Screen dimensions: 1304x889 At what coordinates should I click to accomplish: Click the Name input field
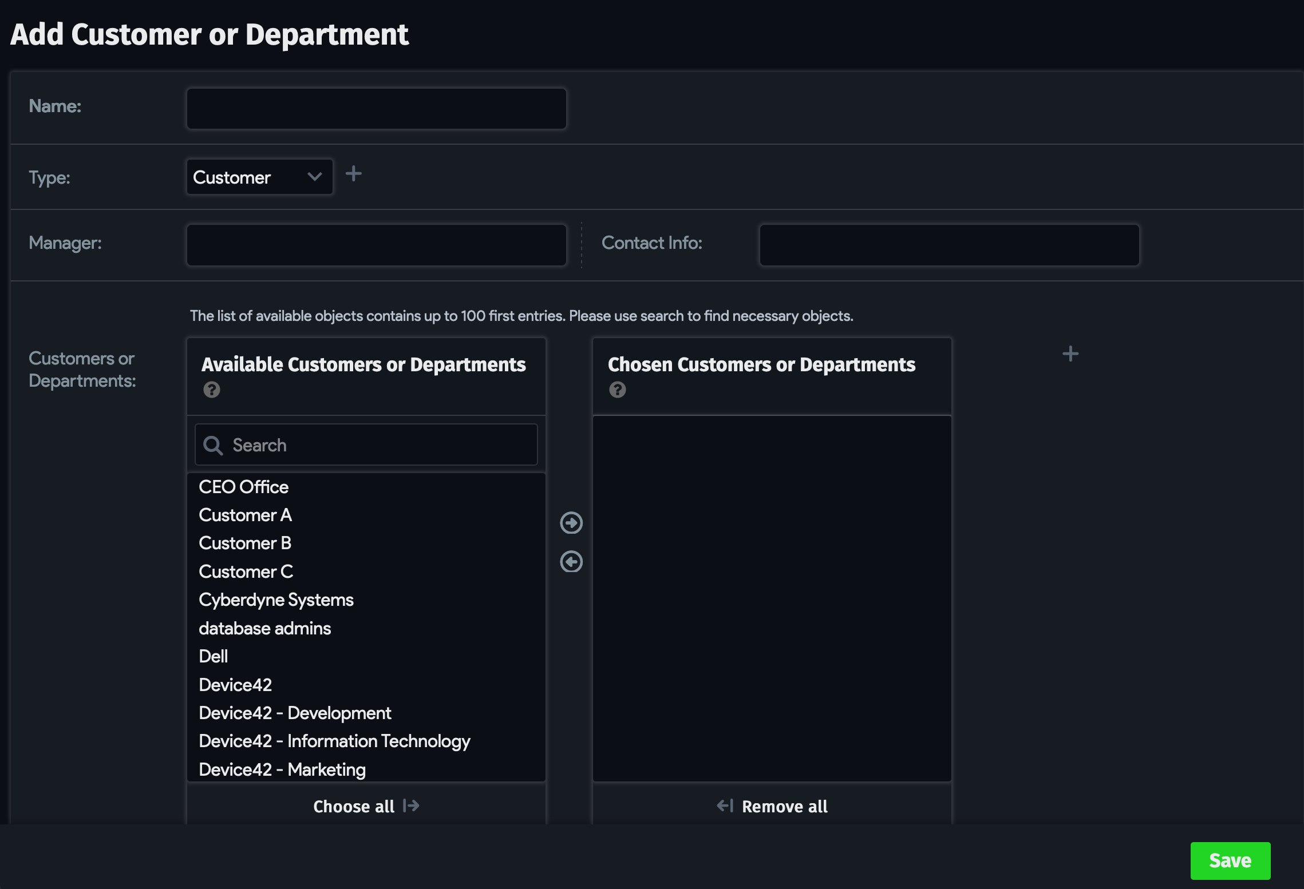[x=376, y=108]
